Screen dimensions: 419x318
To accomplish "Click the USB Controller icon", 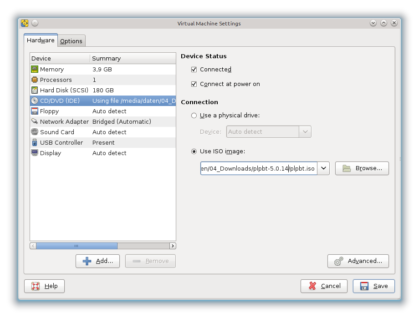I will [x=35, y=142].
